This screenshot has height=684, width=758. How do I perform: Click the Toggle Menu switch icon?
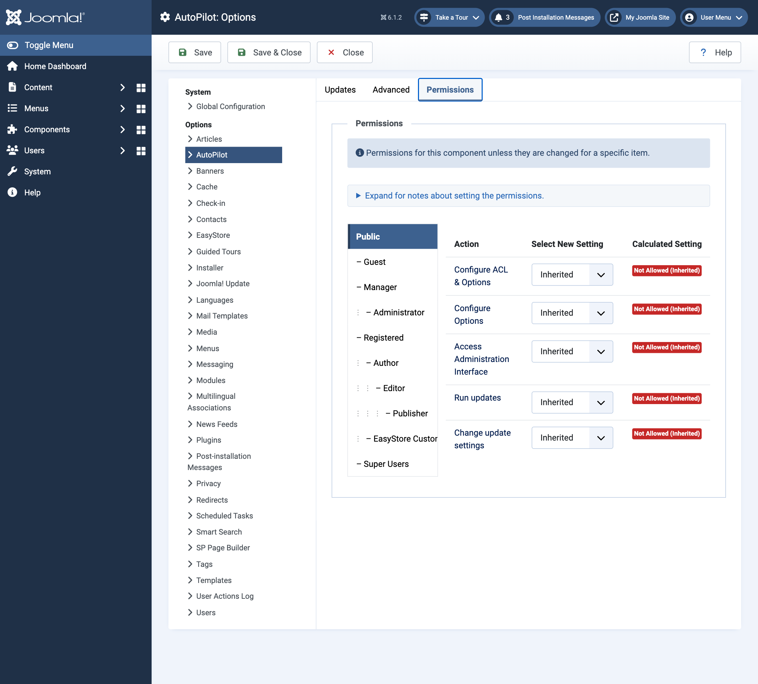click(12, 45)
